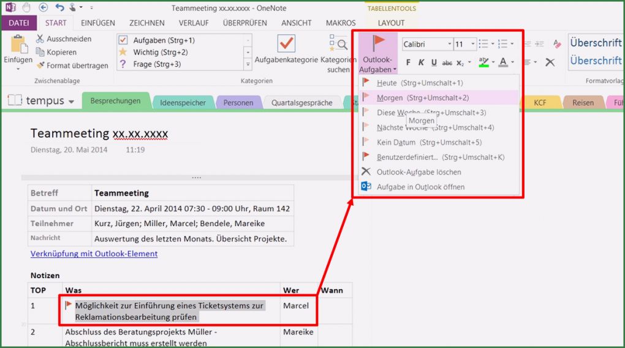Toggle underline U formatting
This screenshot has height=348, width=625.
click(434, 62)
